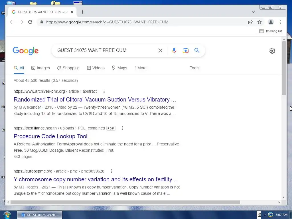Click the browser back arrow
292x219 pixels.
click(x=12, y=22)
